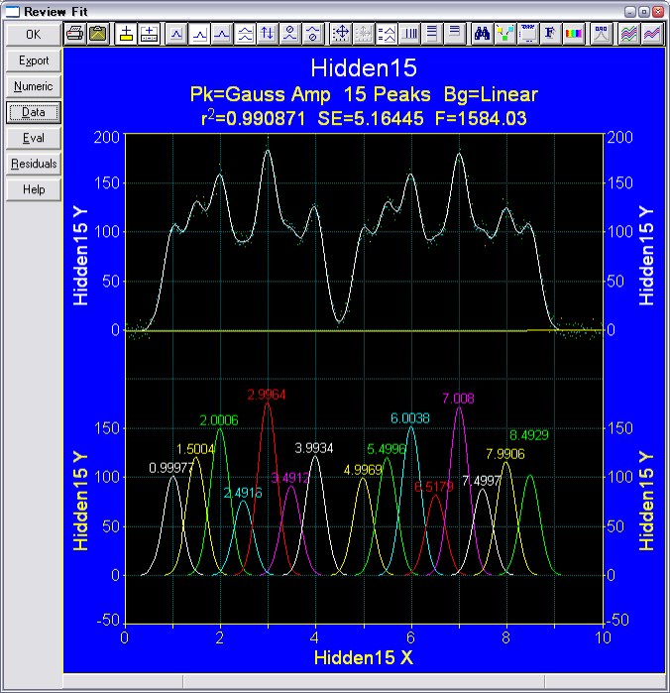Click the Eval button

pos(34,138)
